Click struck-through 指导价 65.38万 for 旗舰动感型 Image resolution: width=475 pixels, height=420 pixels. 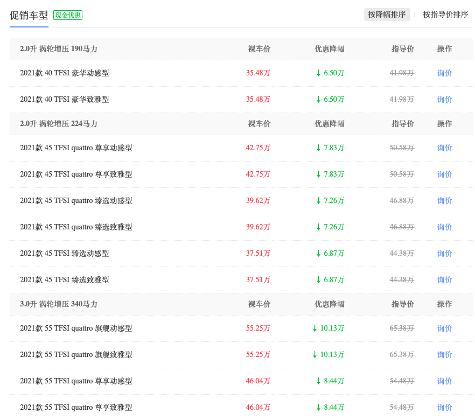[402, 328]
